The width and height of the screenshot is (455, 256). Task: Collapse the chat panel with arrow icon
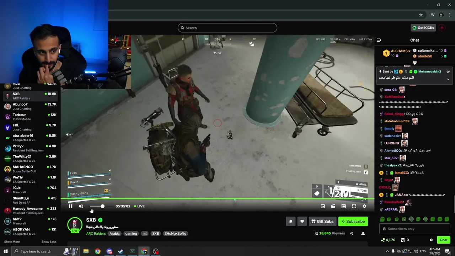pyautogui.click(x=379, y=40)
